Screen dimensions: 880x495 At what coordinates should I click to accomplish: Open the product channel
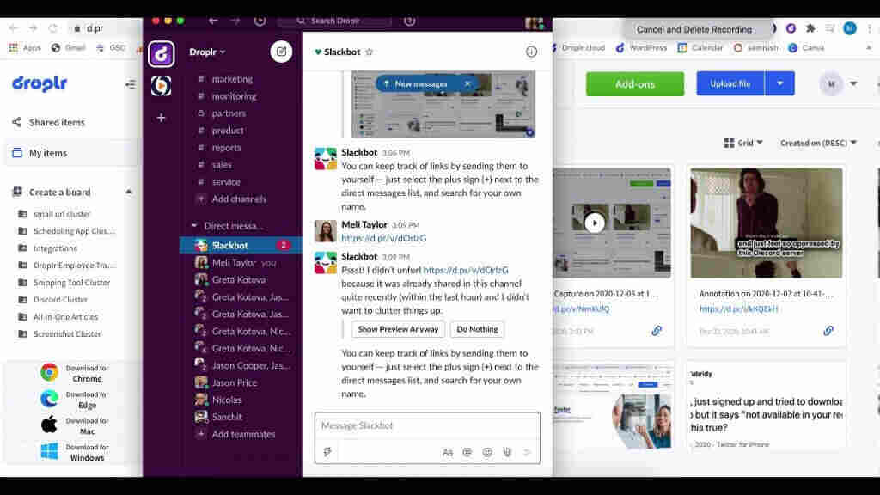227,131
